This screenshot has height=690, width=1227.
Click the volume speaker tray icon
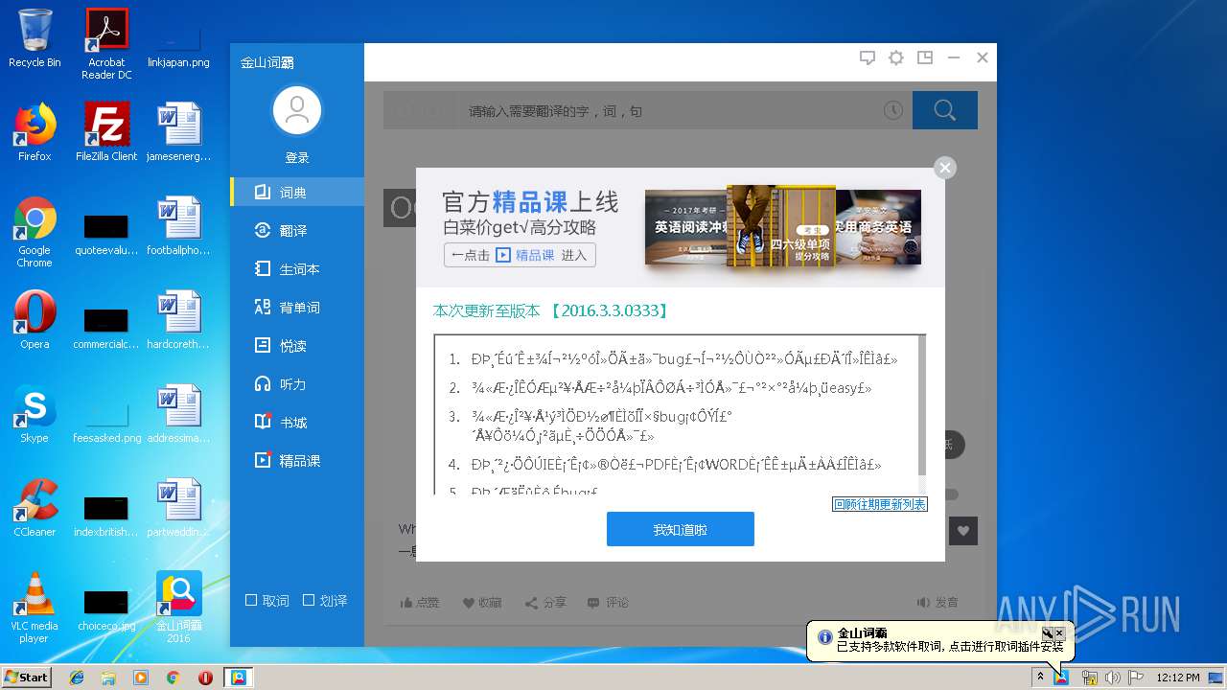(x=1112, y=677)
